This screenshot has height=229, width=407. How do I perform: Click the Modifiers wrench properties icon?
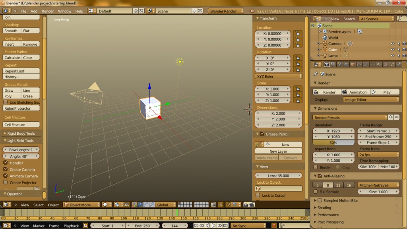click(x=365, y=64)
